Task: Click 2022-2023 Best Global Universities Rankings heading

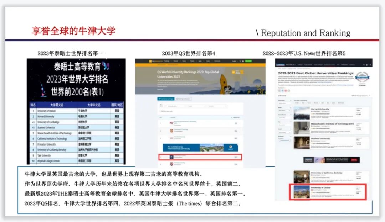Action: pos(315,73)
